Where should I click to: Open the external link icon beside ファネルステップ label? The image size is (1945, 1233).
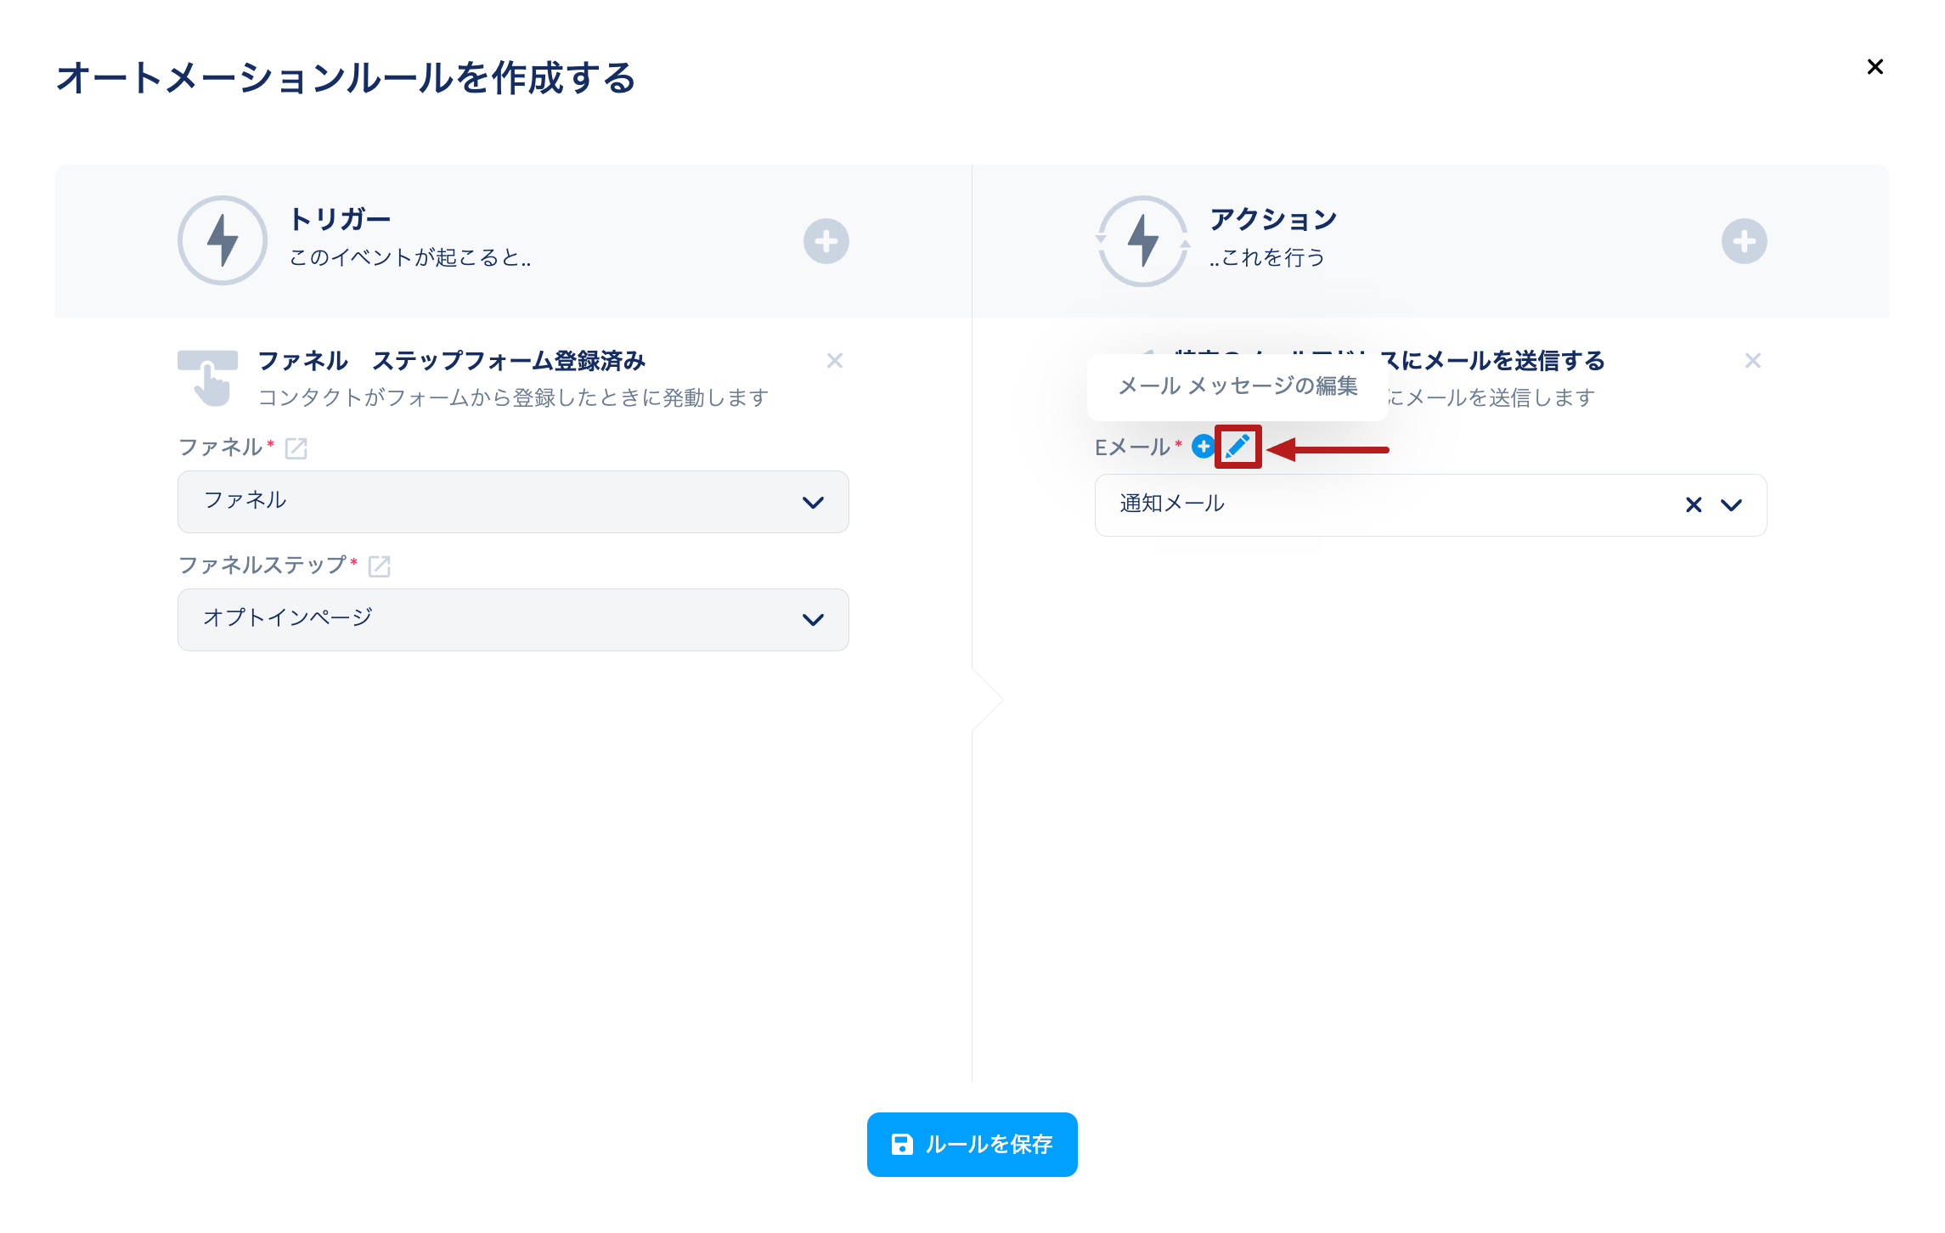coord(379,566)
